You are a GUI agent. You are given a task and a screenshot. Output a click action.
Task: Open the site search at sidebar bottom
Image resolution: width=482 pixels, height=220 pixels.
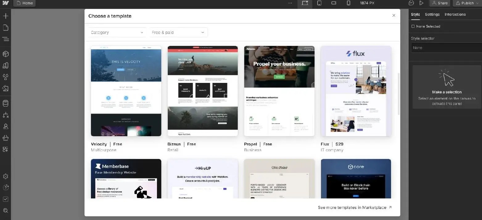point(6,210)
